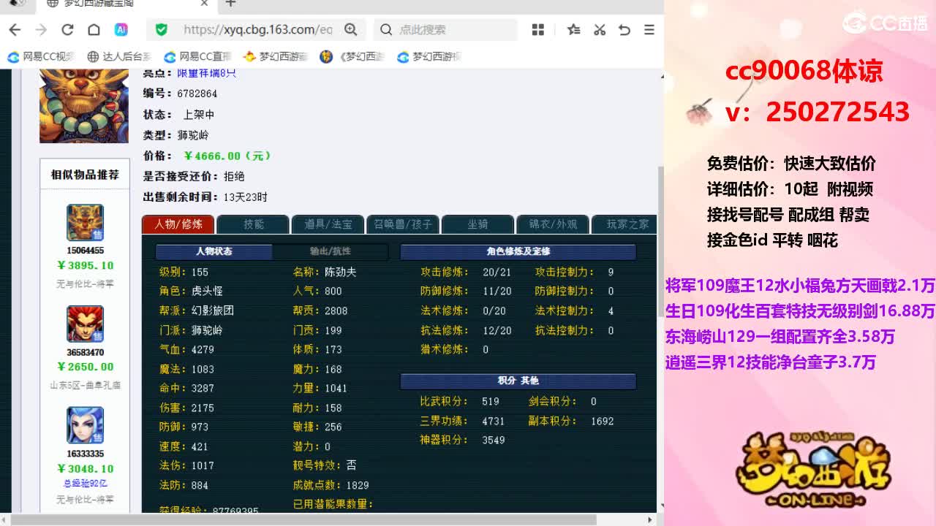The image size is (936, 526).
Task: Open the browser main menu
Action: pyautogui.click(x=649, y=30)
